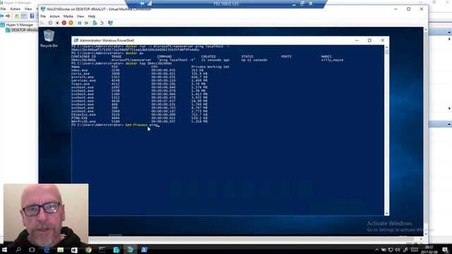
Task: Click the Help icon in Hyper-V Manager toolbar
Action: 32,16
